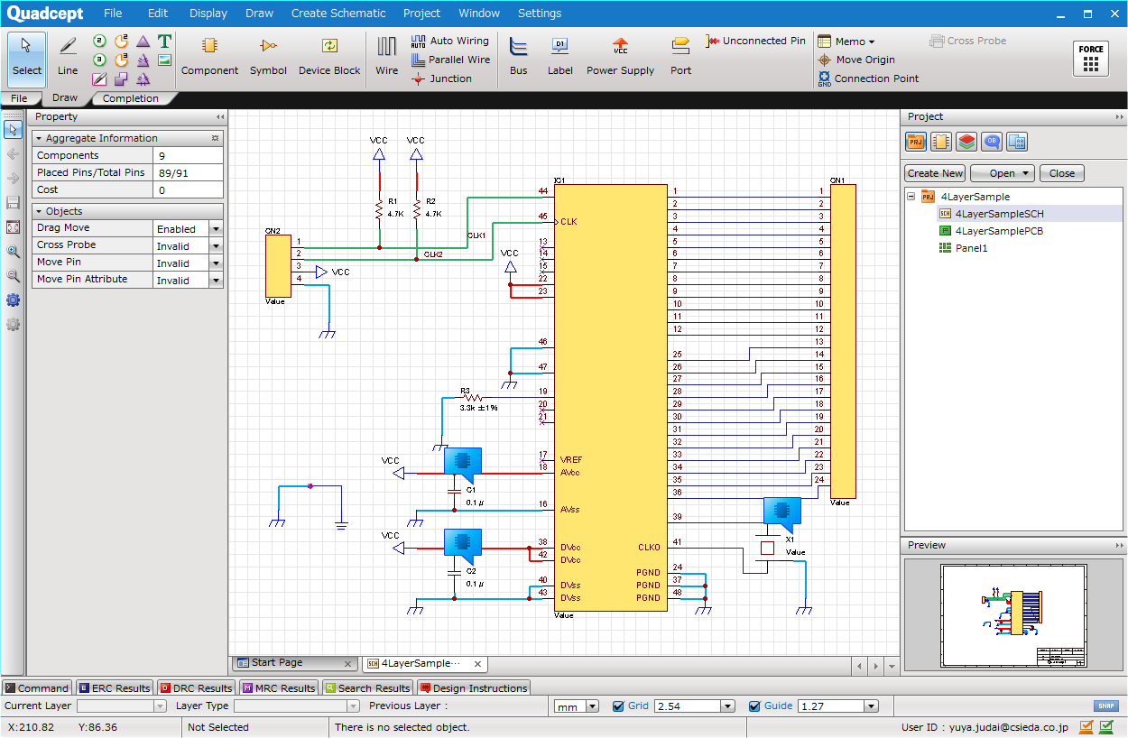Mark an Unconnected Pin
1128x738 pixels.
tap(756, 42)
